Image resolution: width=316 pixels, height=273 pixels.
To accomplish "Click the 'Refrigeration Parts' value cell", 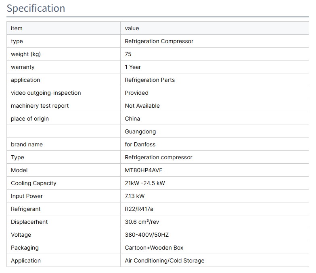I will (x=150, y=80).
